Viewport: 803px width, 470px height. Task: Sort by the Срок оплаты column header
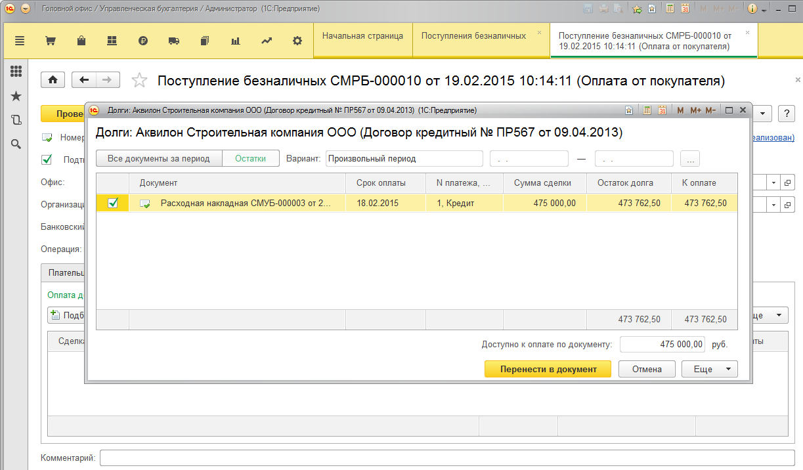pos(385,183)
